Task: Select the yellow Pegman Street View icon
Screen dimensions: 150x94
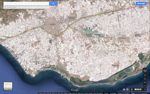Action: [x=132, y=89]
